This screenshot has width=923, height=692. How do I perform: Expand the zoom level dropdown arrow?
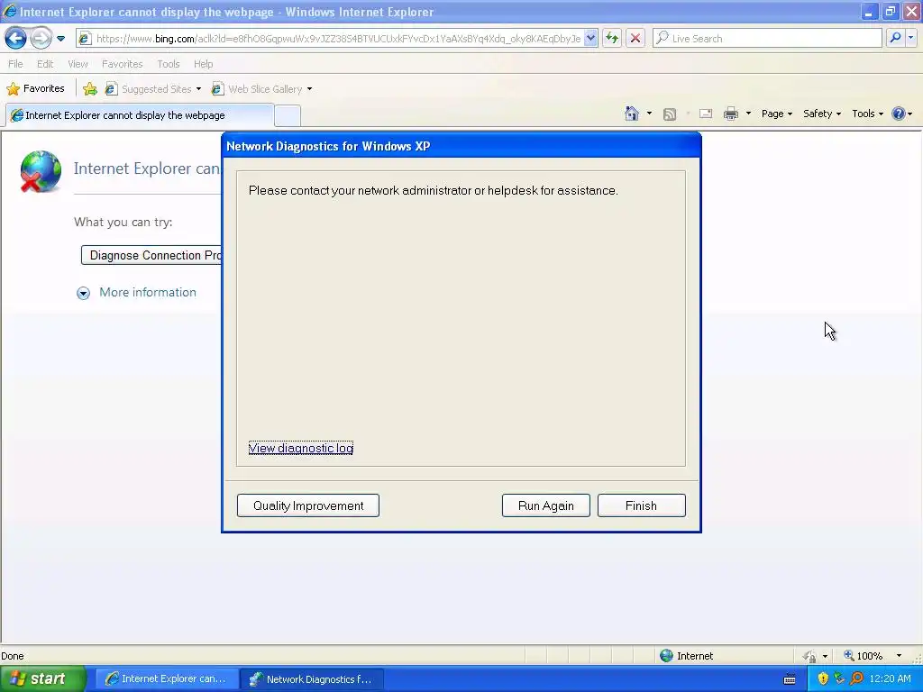click(x=899, y=656)
